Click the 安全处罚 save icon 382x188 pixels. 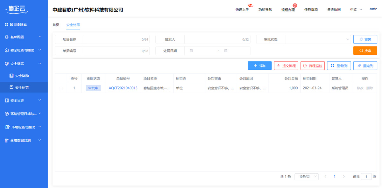[11, 87]
